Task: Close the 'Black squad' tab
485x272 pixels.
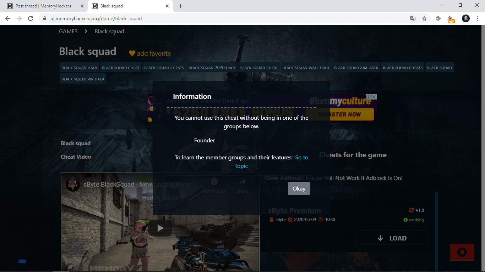Action: pyautogui.click(x=167, y=6)
